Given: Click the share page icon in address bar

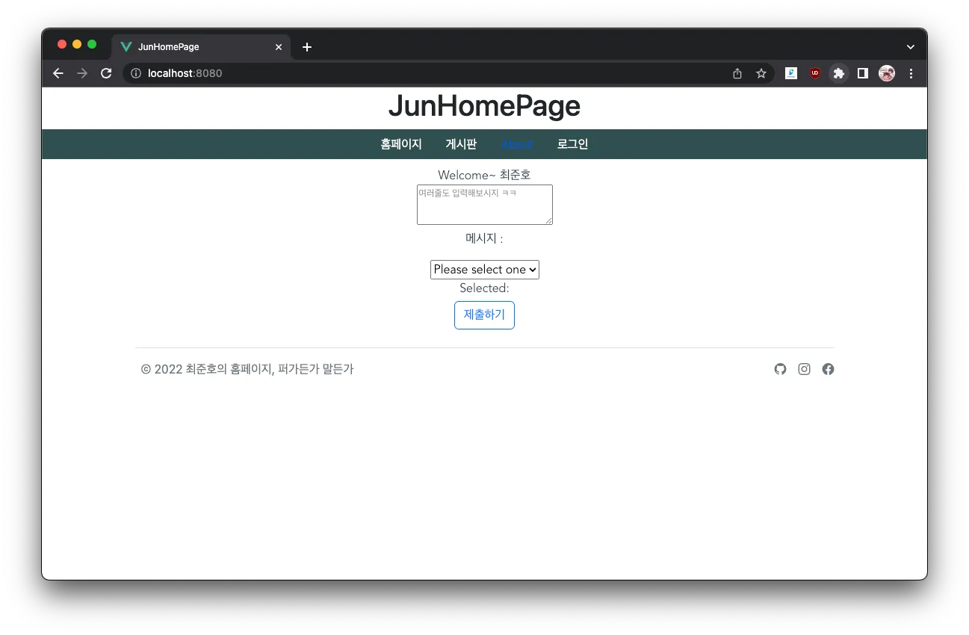Looking at the screenshot, I should coord(737,73).
